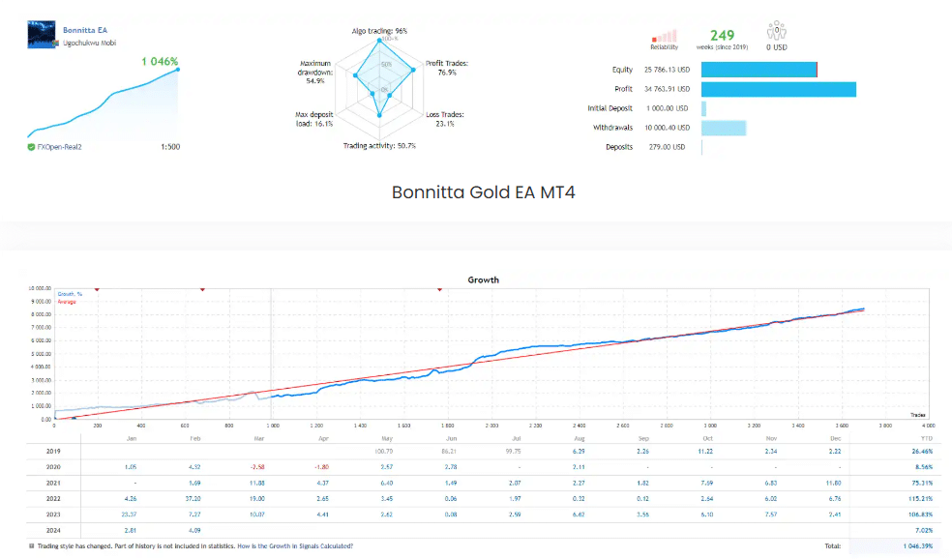The image size is (952, 559).
Task: Click the Reliability bars icon
Action: pyautogui.click(x=664, y=35)
